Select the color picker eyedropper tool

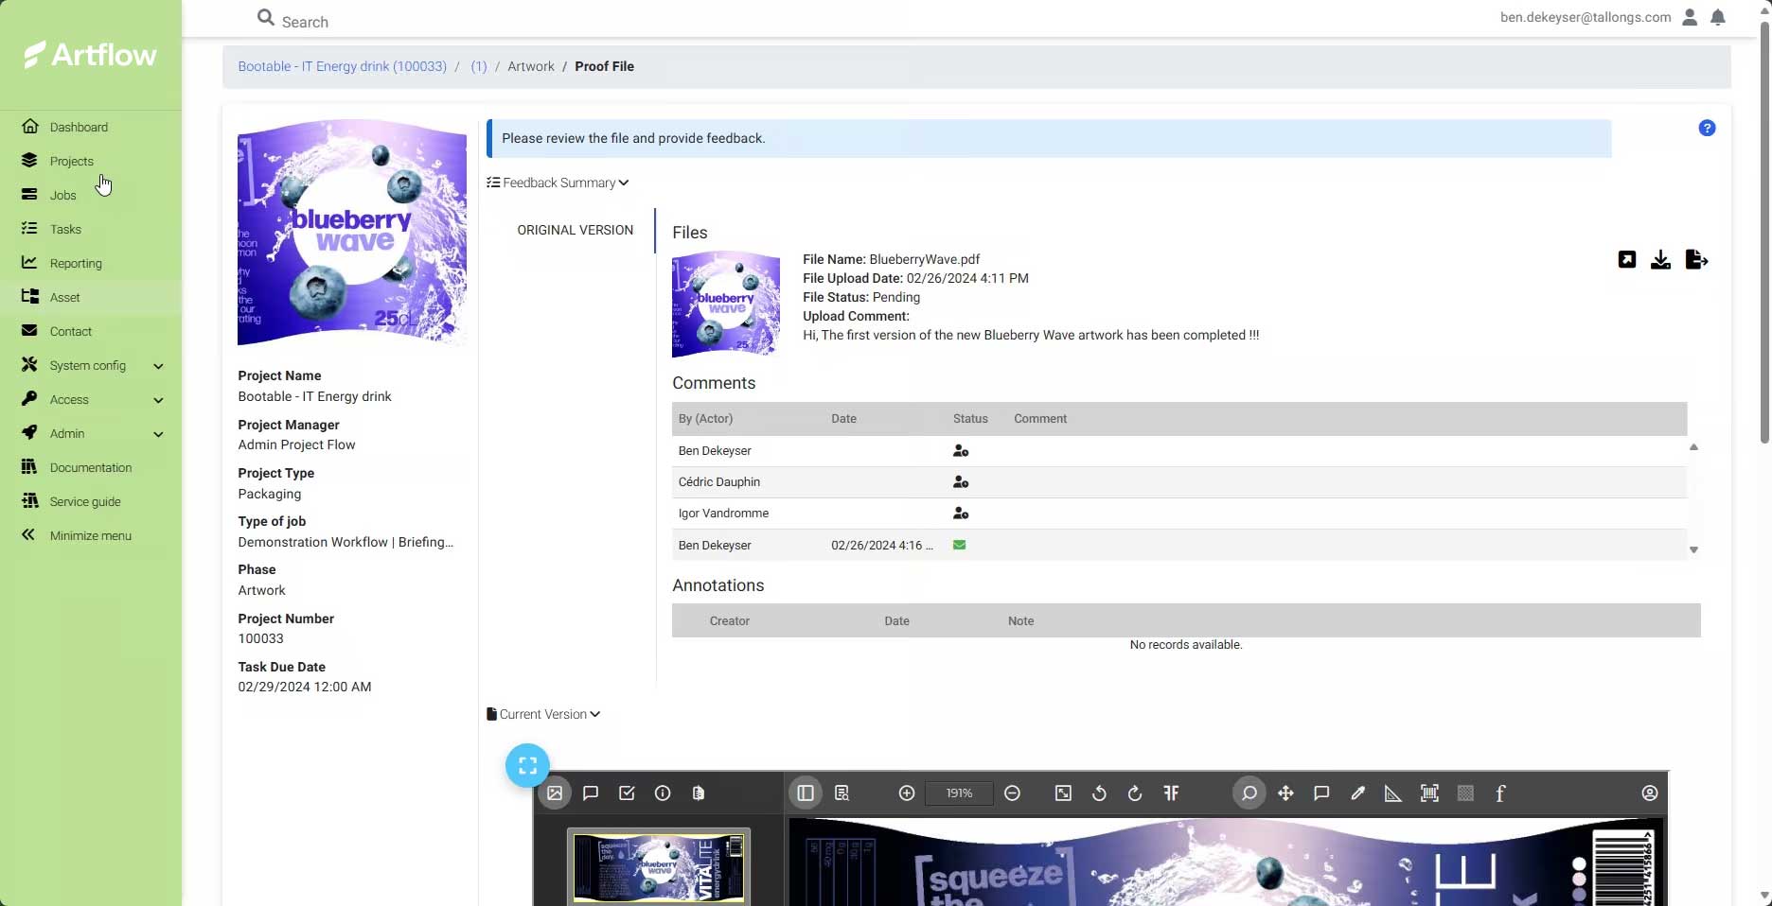coord(1357,793)
